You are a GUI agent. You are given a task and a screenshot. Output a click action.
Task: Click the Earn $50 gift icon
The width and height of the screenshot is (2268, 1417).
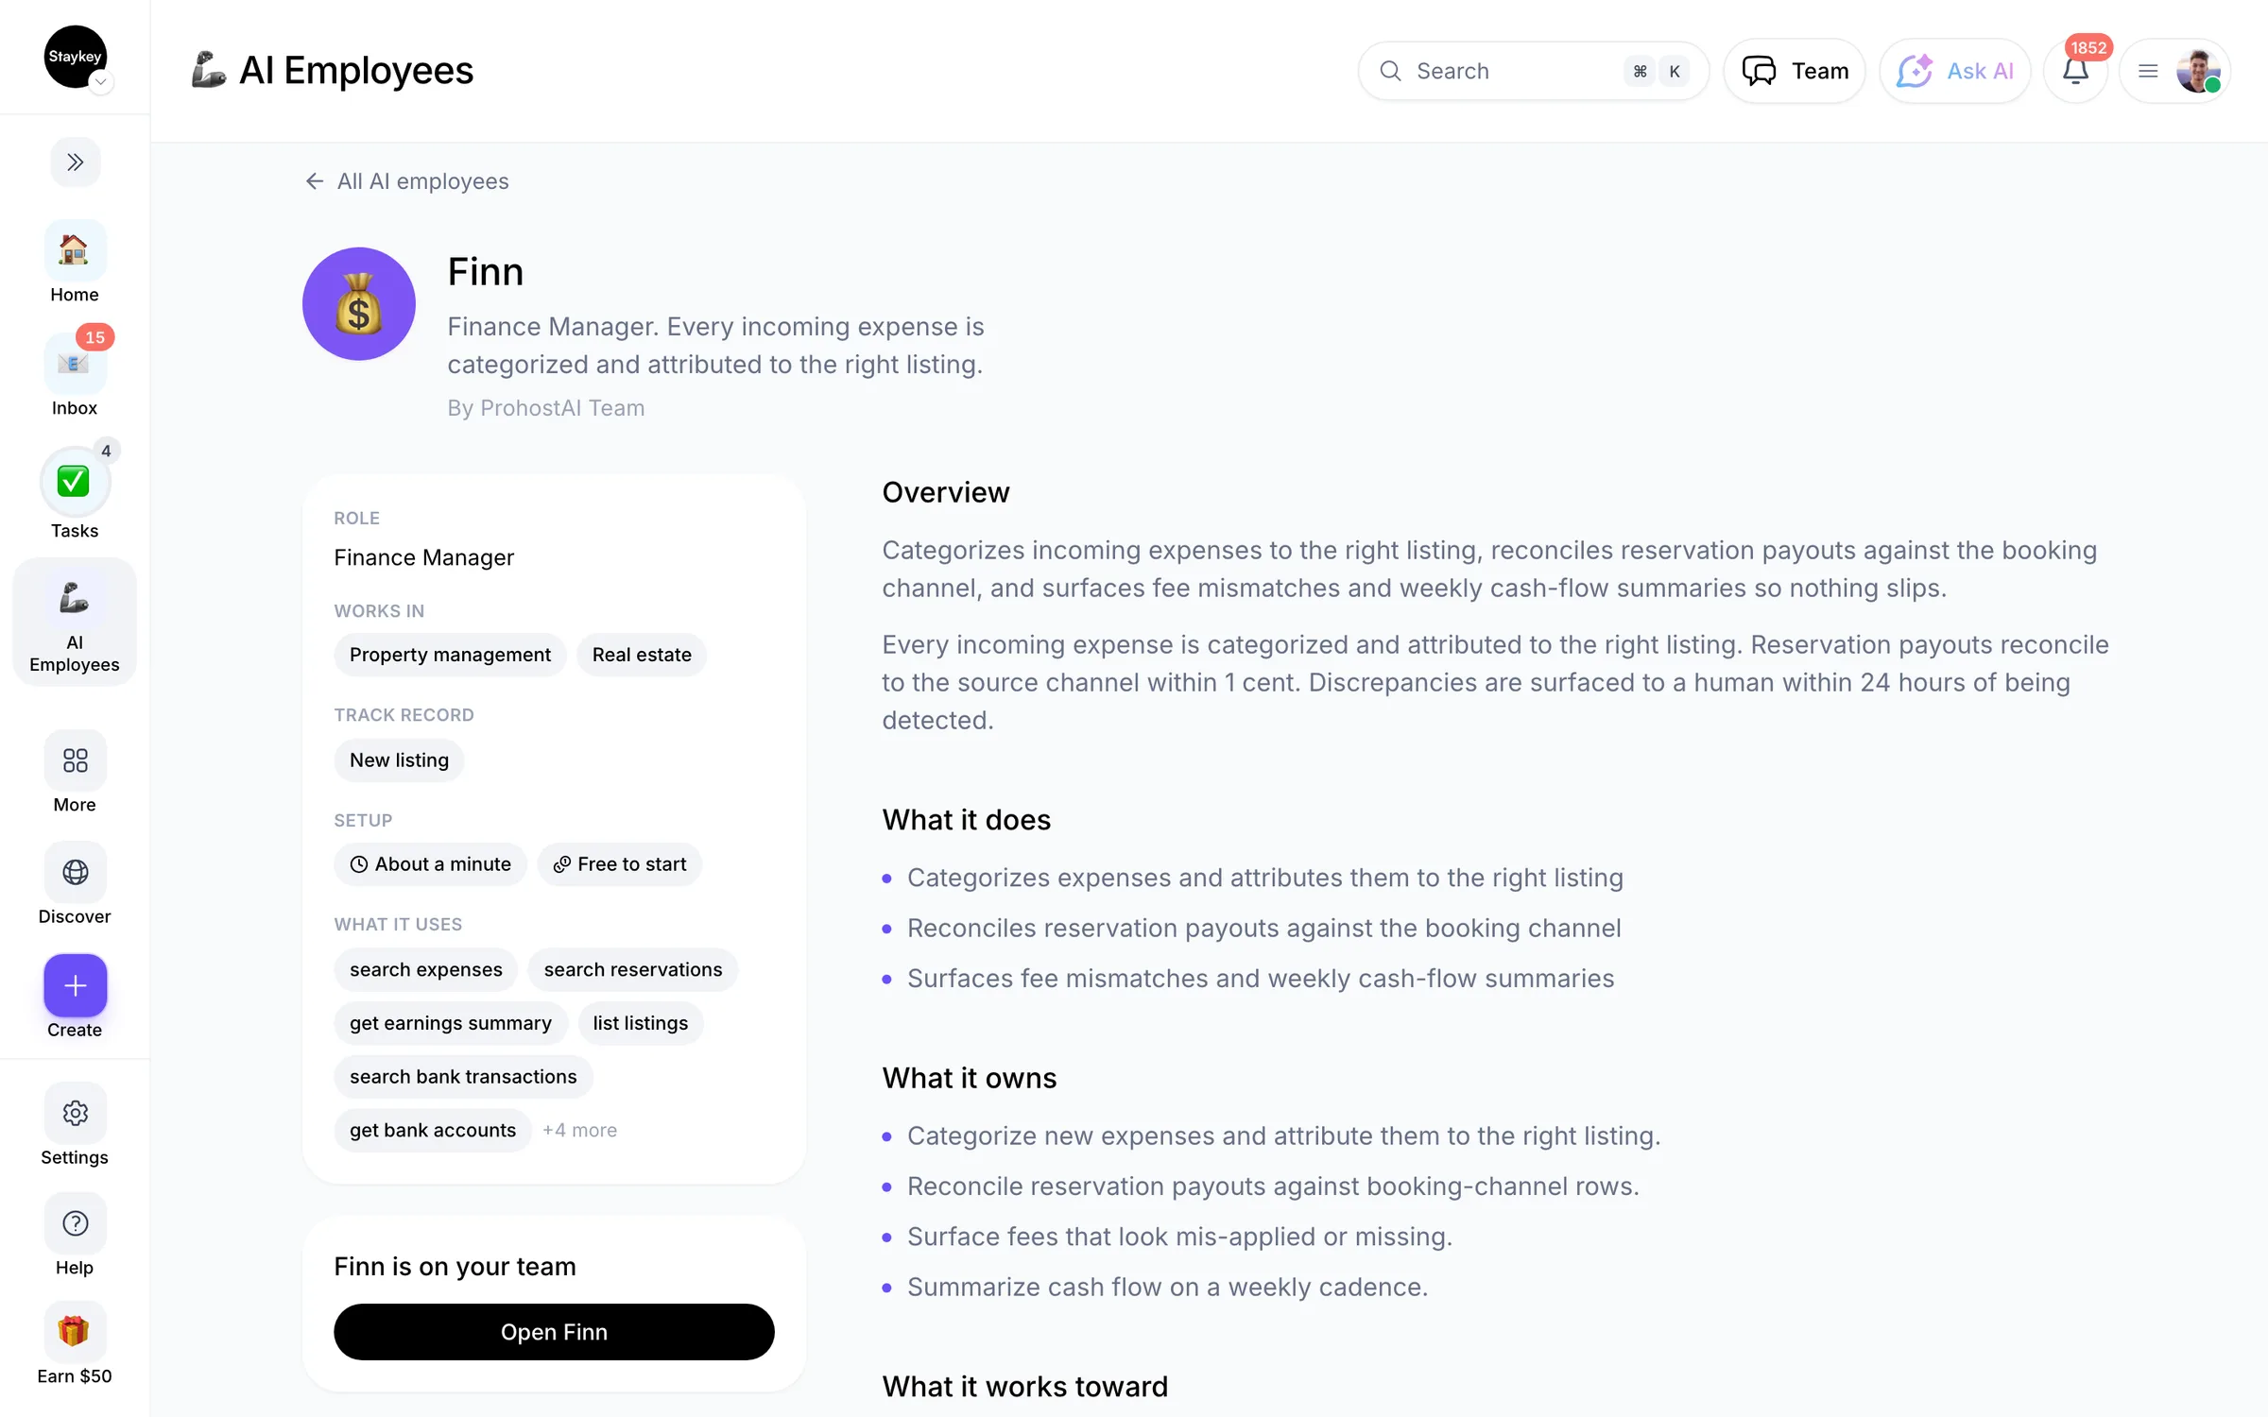(x=75, y=1332)
